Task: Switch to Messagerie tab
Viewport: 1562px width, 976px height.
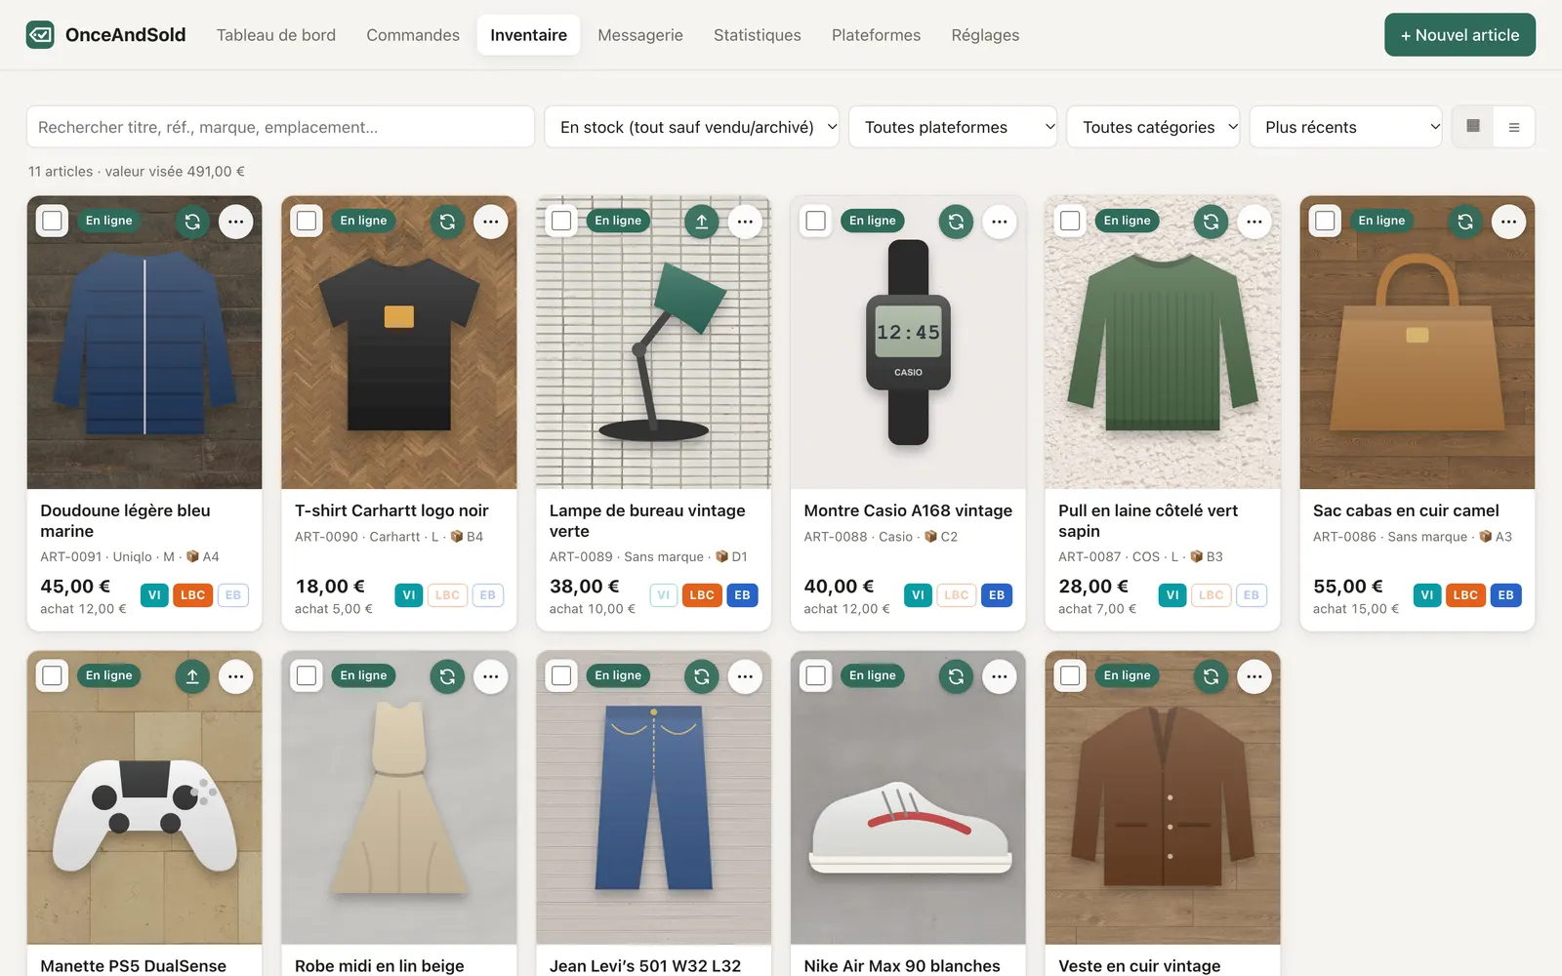Action: [x=640, y=35]
